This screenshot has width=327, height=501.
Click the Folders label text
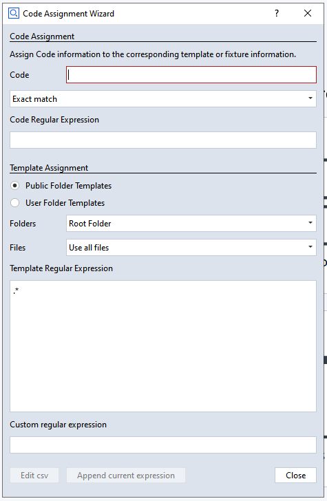(23, 224)
